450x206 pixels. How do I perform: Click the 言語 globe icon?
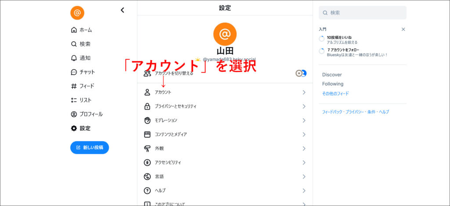pos(147,177)
